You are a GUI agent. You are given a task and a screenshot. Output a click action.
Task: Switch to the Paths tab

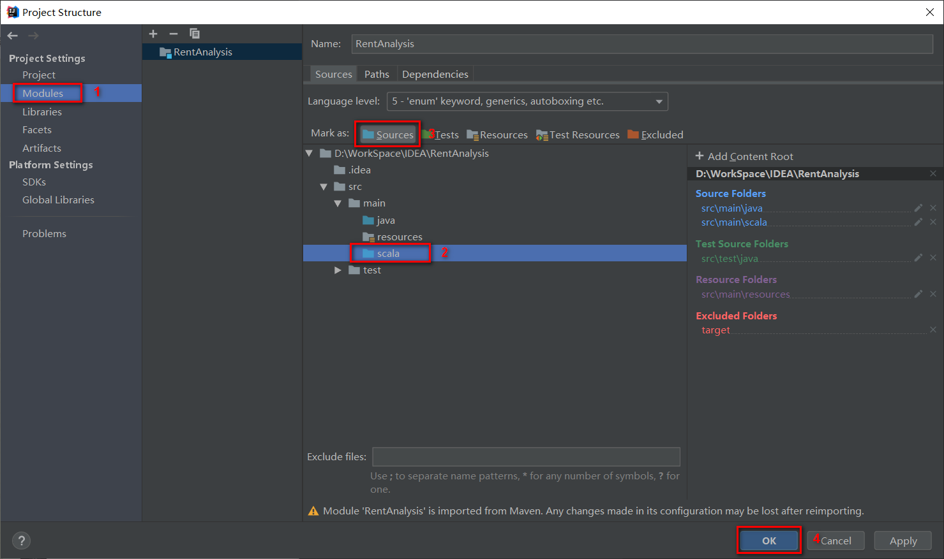pos(377,75)
